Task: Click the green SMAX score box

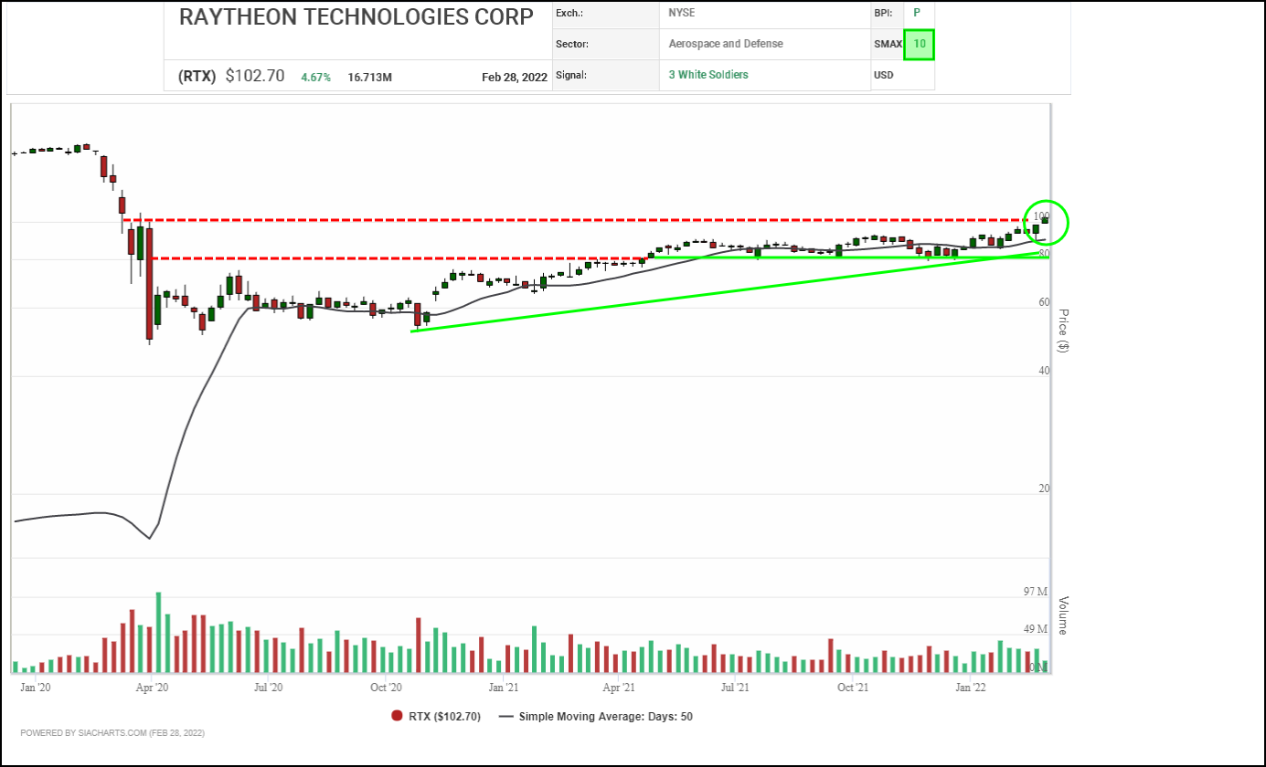Action: tap(920, 44)
